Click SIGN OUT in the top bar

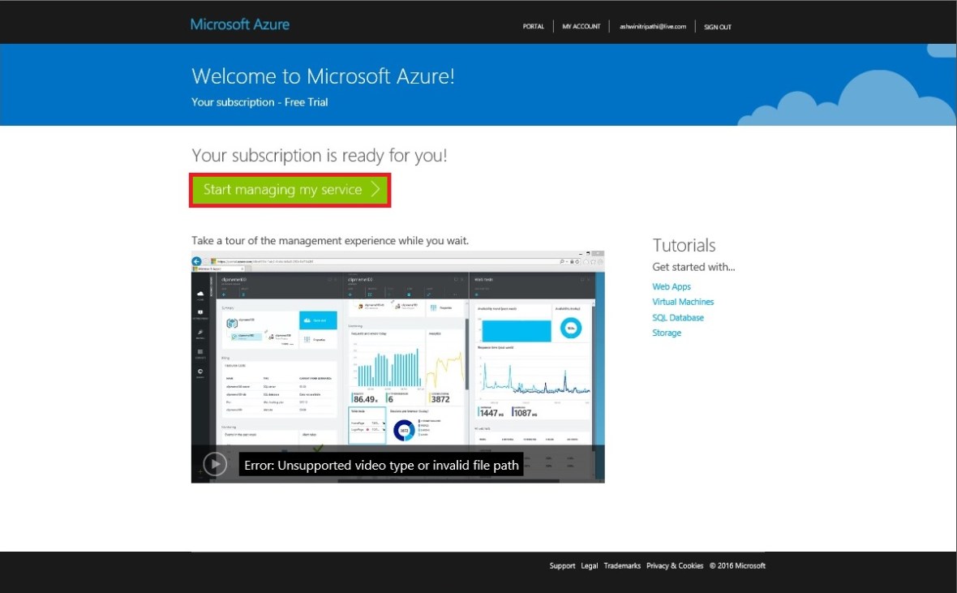(717, 26)
